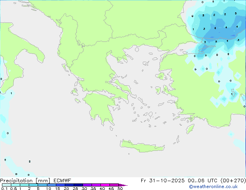
Task: Click the 0.1–0.5 mm legend color swatch
Action: 7,185
